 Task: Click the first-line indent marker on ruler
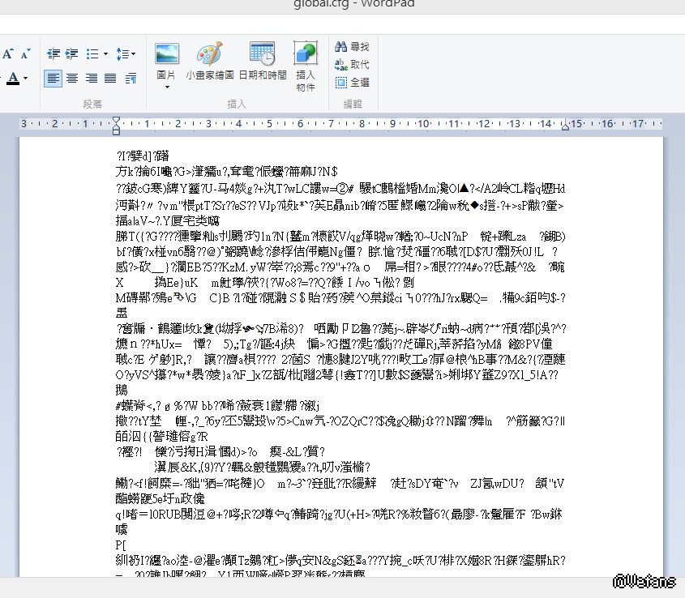click(x=116, y=120)
